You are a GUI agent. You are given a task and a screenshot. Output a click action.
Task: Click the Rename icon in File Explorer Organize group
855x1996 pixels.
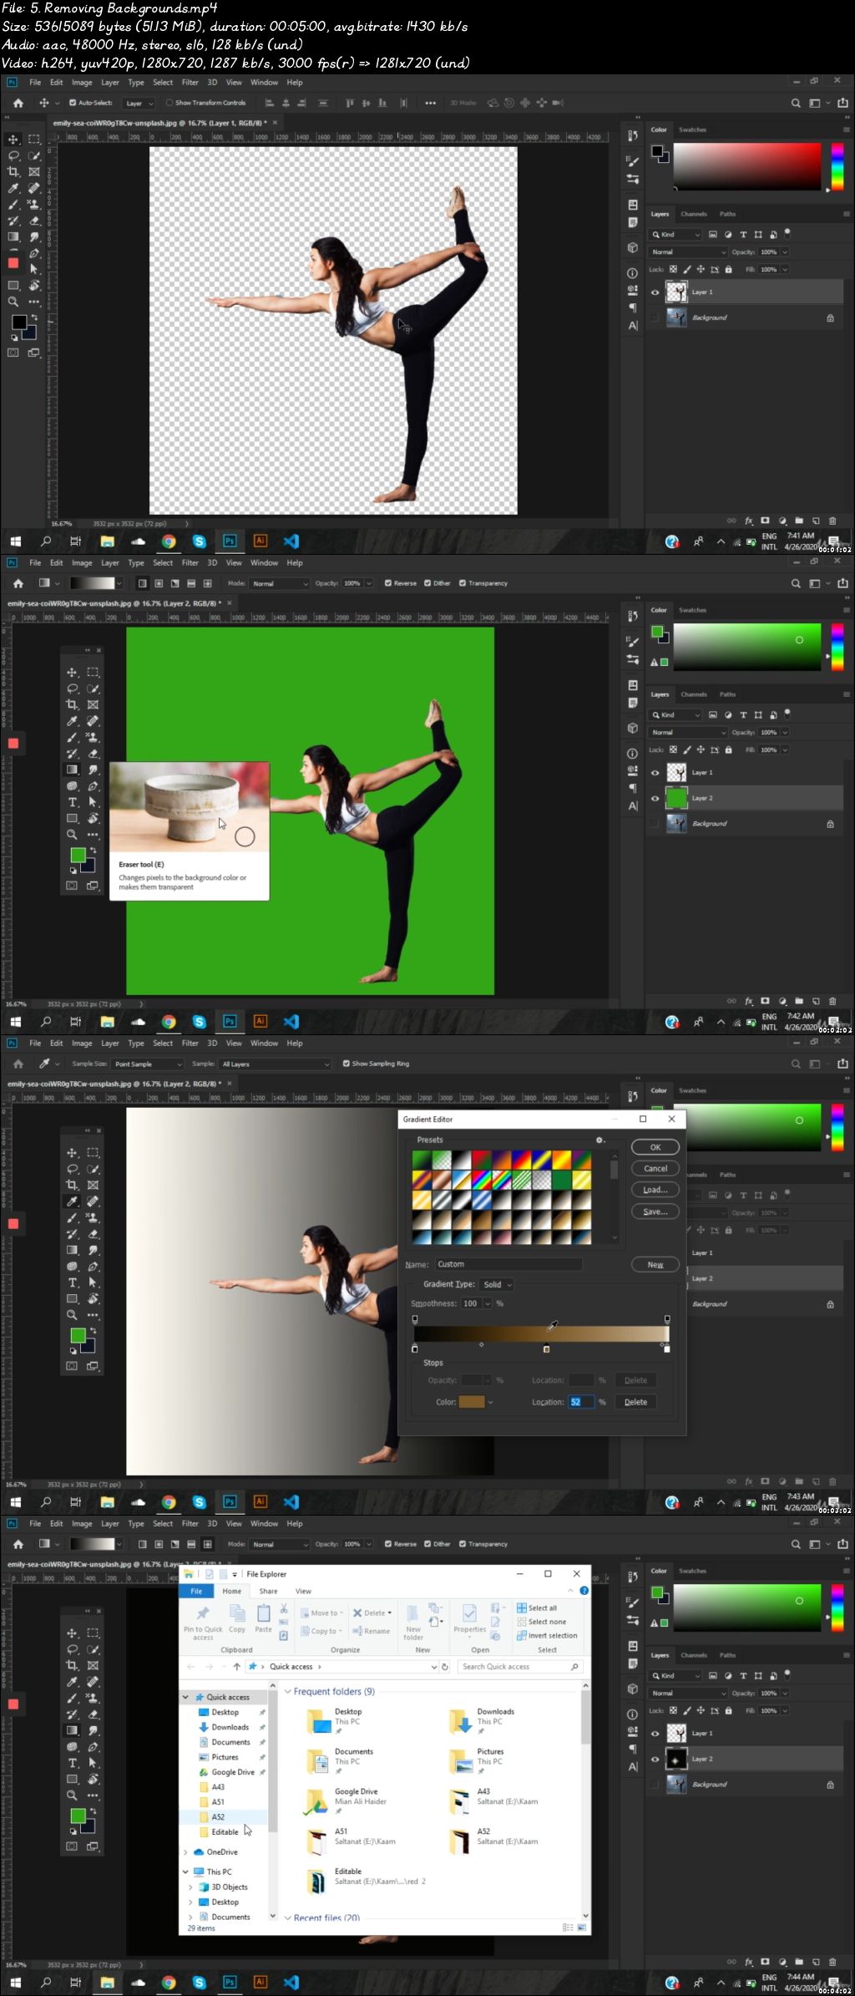point(372,1631)
